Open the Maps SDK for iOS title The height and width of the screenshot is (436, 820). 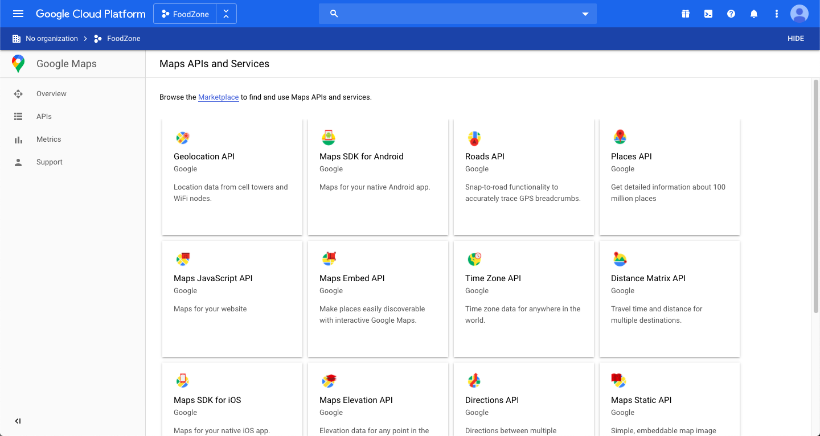207,400
